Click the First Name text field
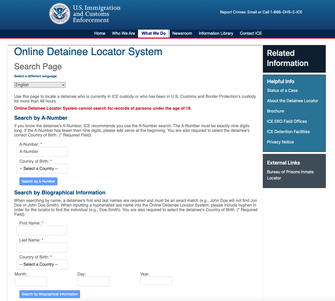Viewport: 335px width, 301px height. pos(42,230)
